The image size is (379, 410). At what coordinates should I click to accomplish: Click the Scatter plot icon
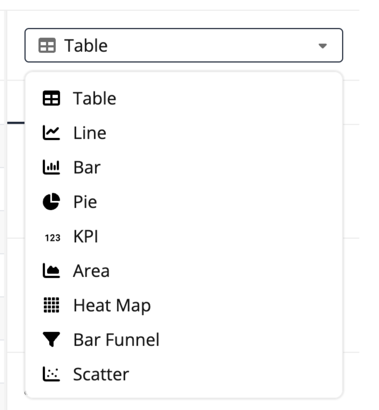pyautogui.click(x=51, y=374)
